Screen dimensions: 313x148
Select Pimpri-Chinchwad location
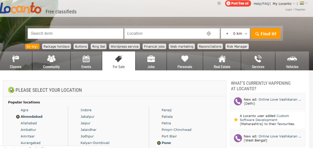click(176, 130)
